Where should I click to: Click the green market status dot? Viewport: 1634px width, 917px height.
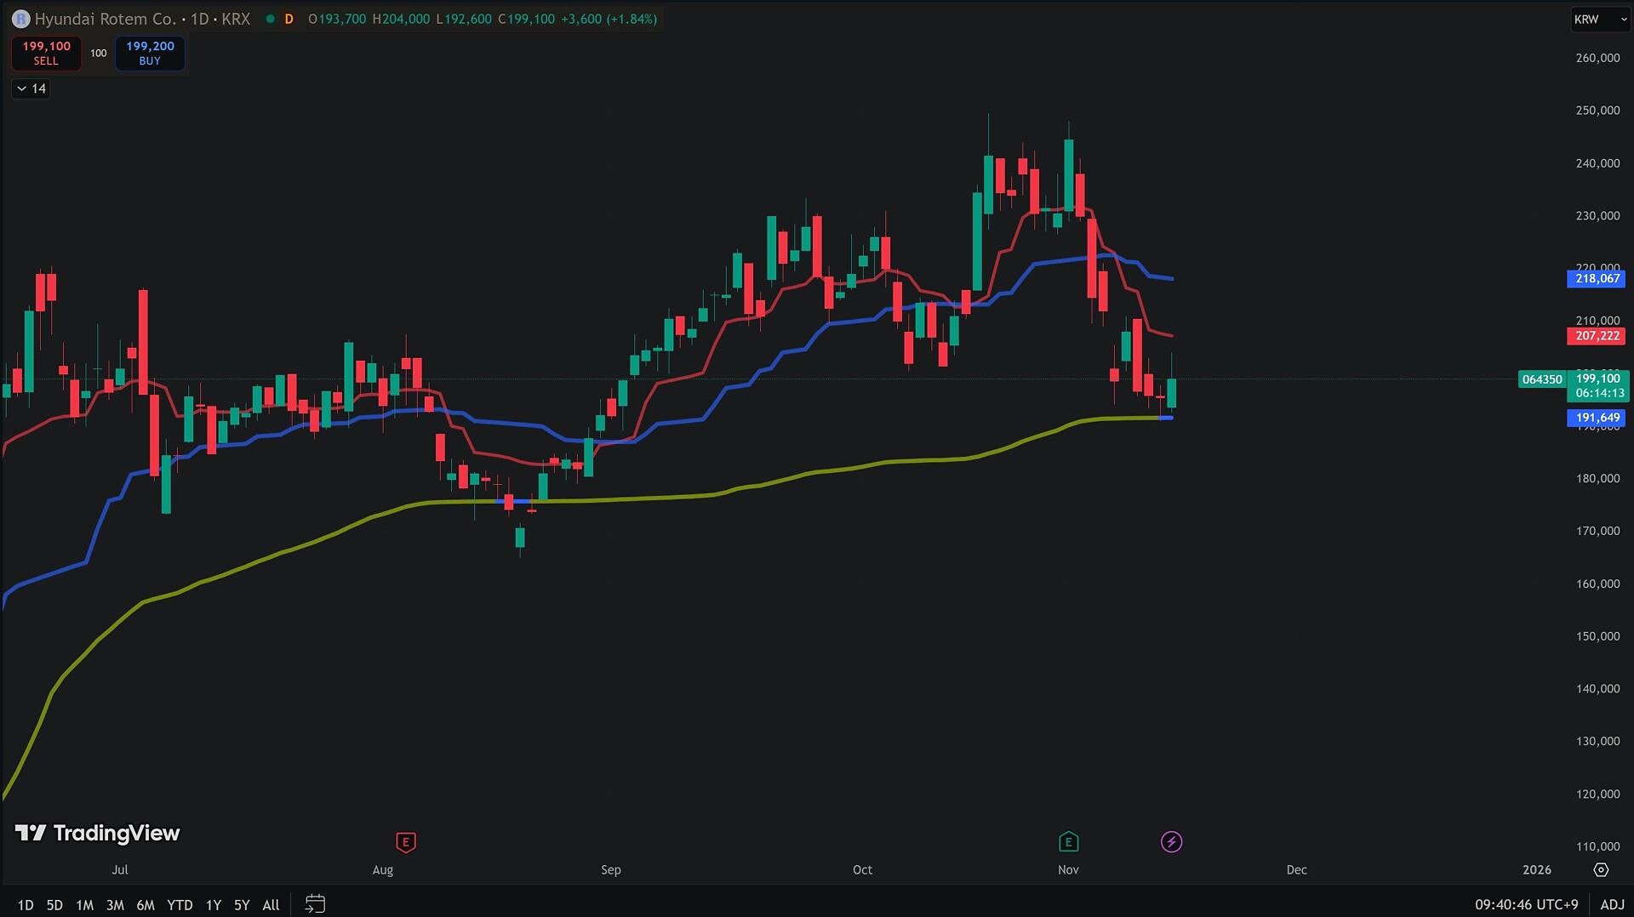[x=270, y=19]
